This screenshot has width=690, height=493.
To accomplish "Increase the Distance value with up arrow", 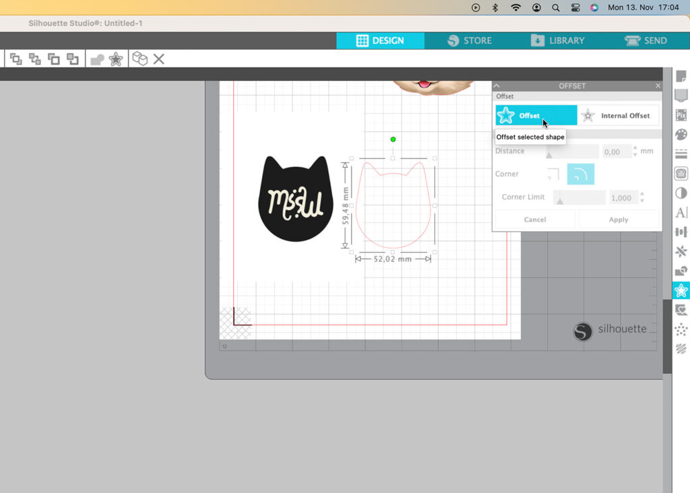I will pyautogui.click(x=635, y=148).
